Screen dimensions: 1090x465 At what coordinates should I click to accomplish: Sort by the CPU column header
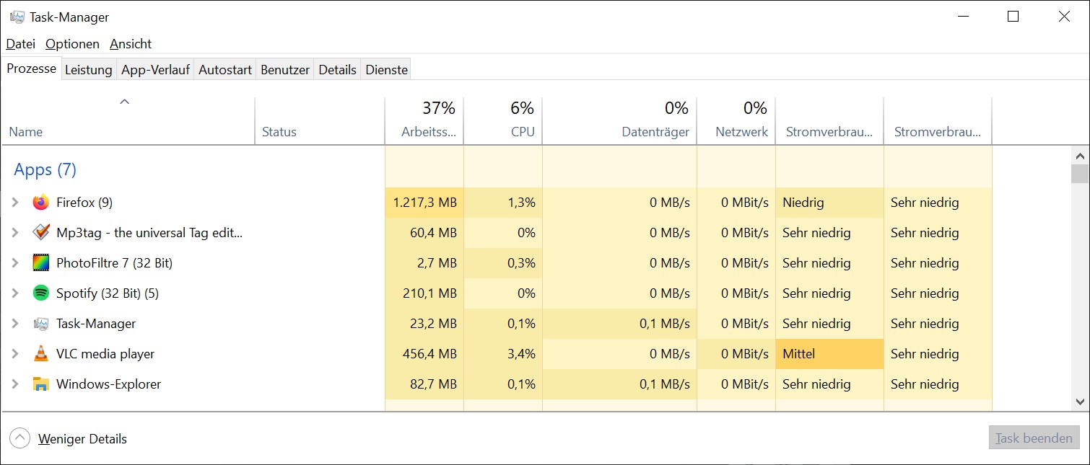(x=503, y=121)
